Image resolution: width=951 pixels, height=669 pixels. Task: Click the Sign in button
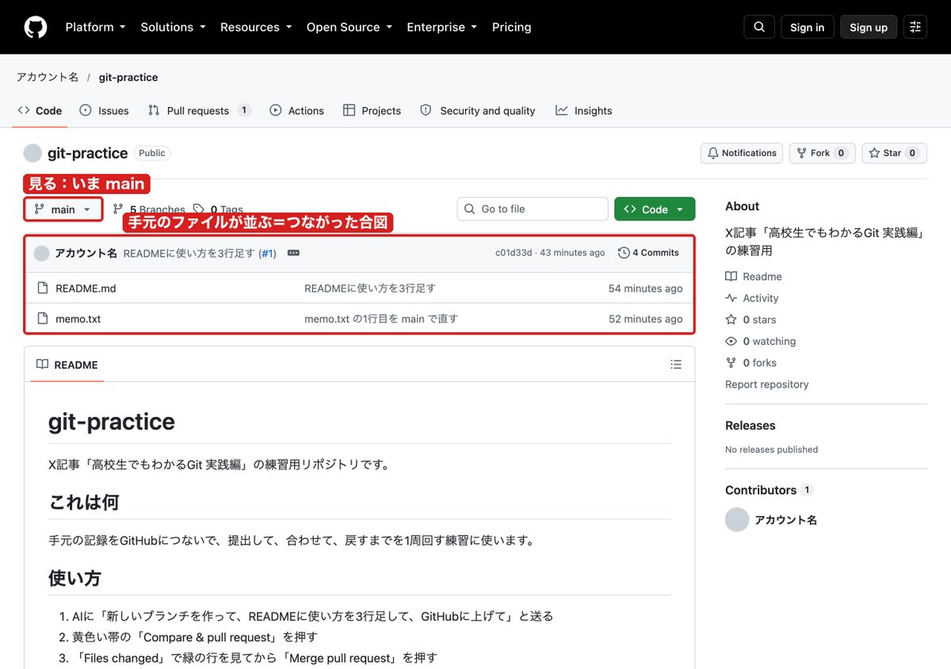(808, 27)
